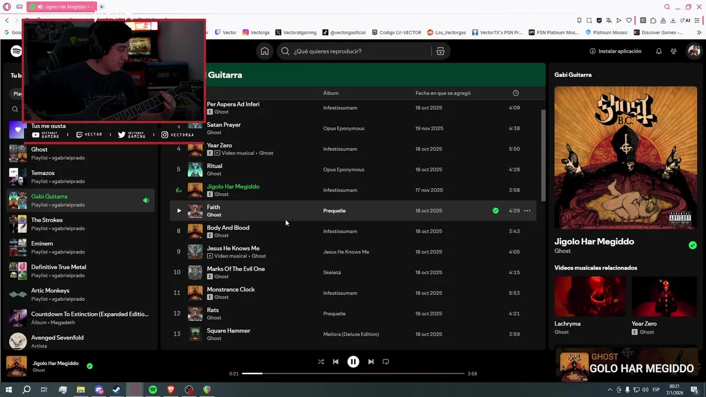This screenshot has height=397, width=706.
Task: Sort by Álbum column header
Action: pyautogui.click(x=331, y=93)
